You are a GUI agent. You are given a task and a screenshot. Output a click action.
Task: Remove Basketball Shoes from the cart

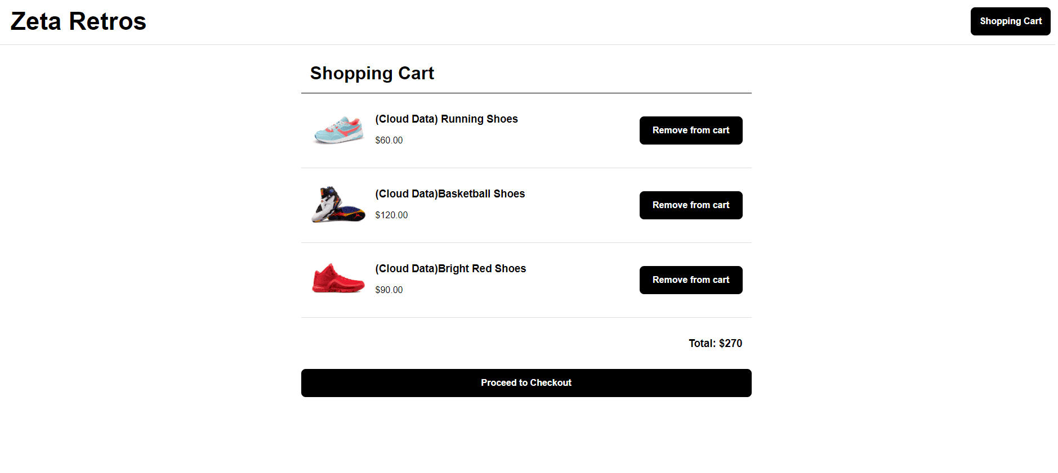tap(691, 205)
